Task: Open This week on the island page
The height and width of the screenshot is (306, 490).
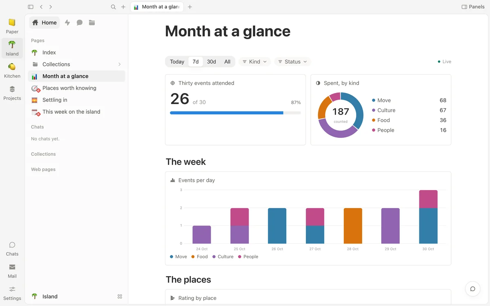Action: coord(76,112)
